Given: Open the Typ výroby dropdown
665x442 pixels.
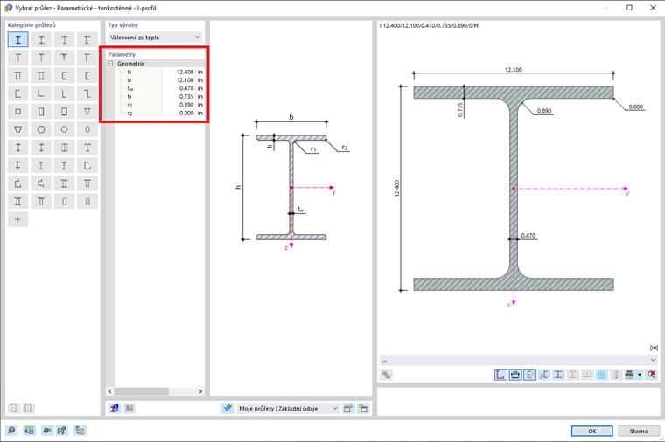Looking at the screenshot, I should tap(155, 38).
